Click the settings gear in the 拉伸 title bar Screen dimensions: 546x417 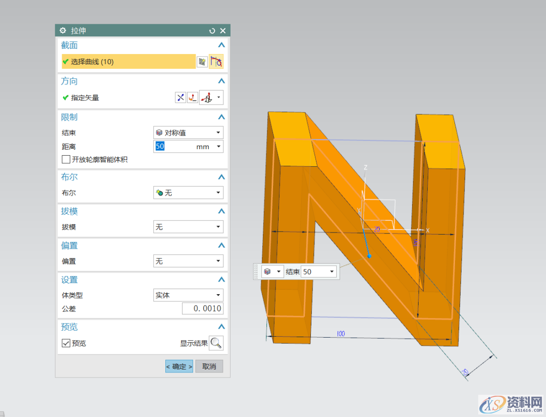click(x=63, y=31)
